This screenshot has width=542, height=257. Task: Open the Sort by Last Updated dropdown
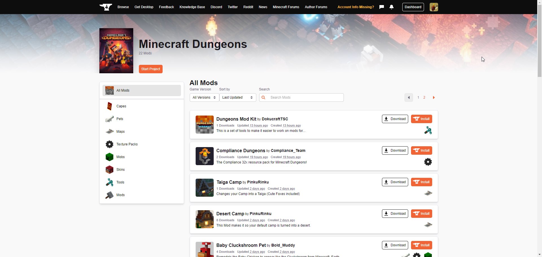pyautogui.click(x=238, y=98)
